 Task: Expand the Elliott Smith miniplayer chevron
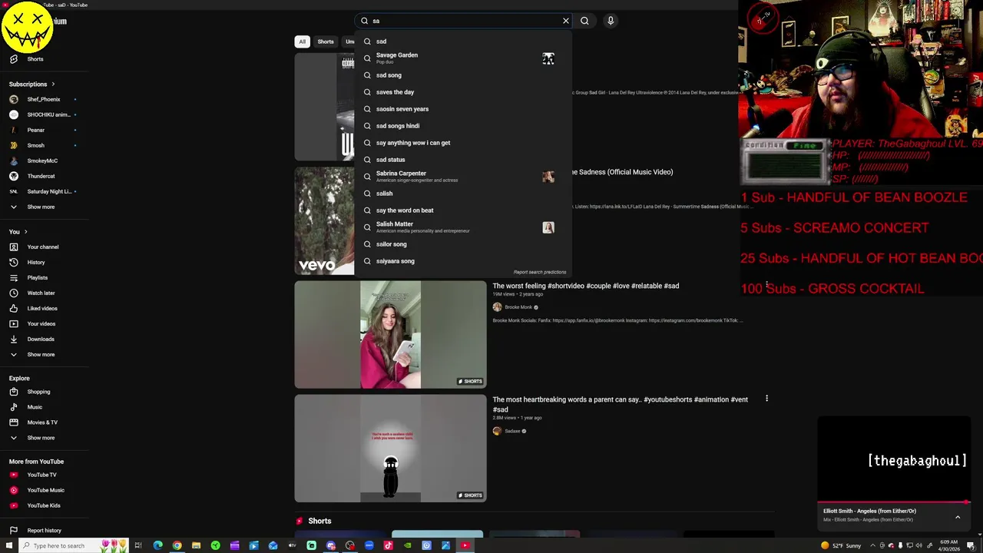tap(958, 517)
